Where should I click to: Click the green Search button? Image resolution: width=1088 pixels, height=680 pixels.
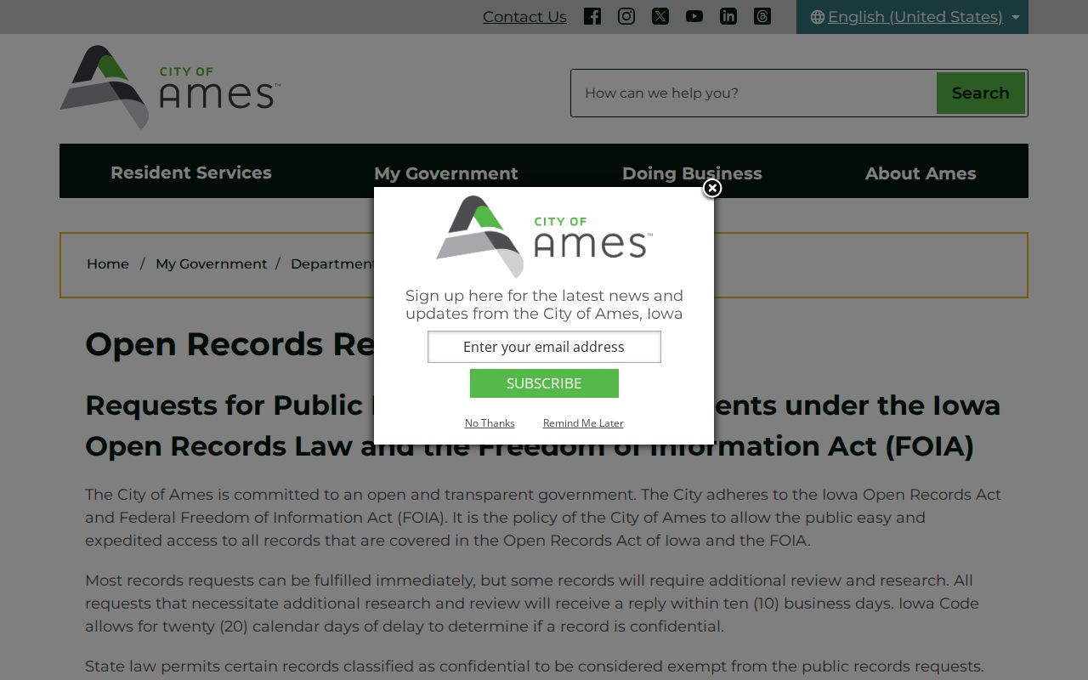pos(980,93)
